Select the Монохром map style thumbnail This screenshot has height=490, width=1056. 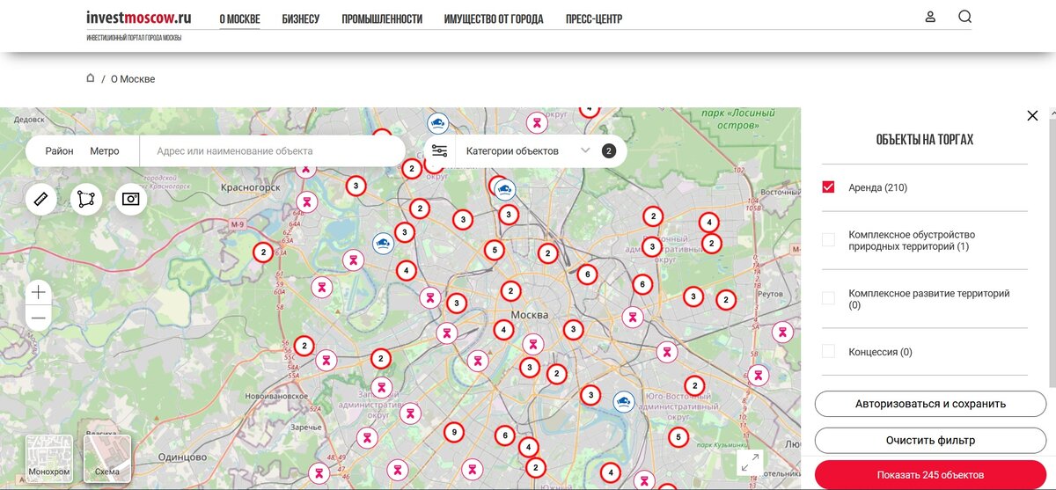tap(49, 458)
